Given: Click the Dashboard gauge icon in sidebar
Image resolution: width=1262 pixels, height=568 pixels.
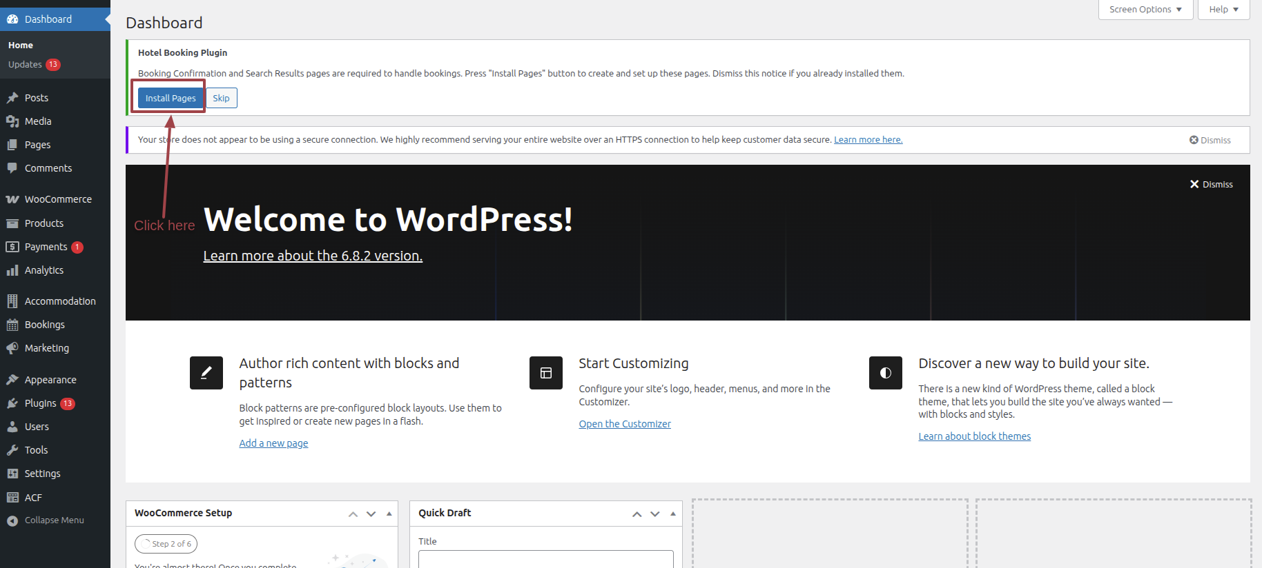Looking at the screenshot, I should point(12,19).
